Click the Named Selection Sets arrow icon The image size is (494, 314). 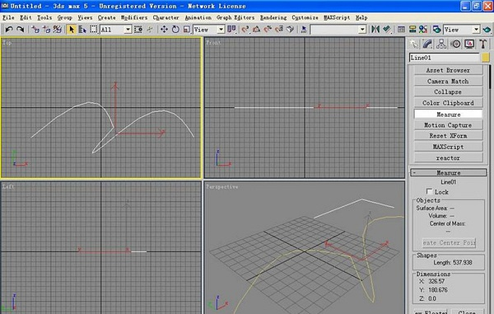tap(304, 30)
